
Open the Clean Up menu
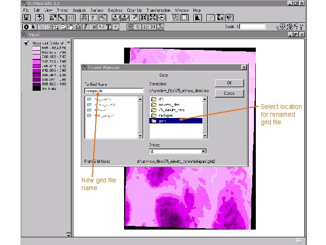(134, 10)
